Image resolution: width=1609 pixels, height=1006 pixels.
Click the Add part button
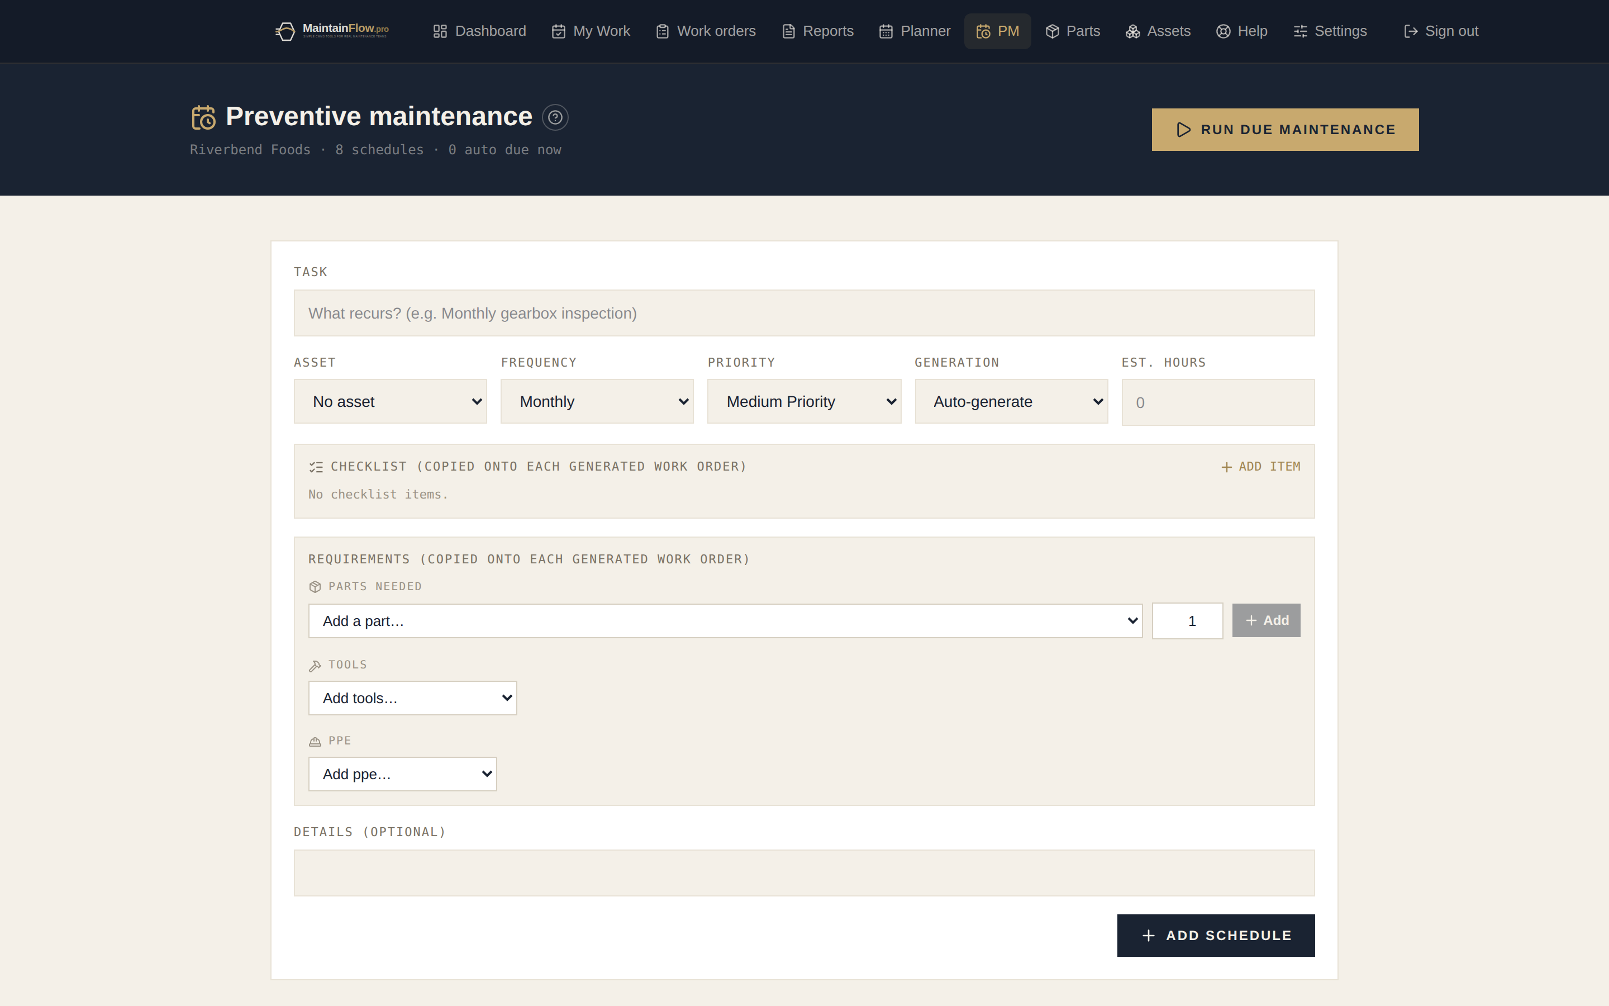pos(1265,620)
